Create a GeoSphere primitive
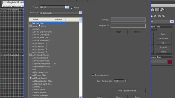Viewport: 175px width, 98px height. tap(164, 38)
